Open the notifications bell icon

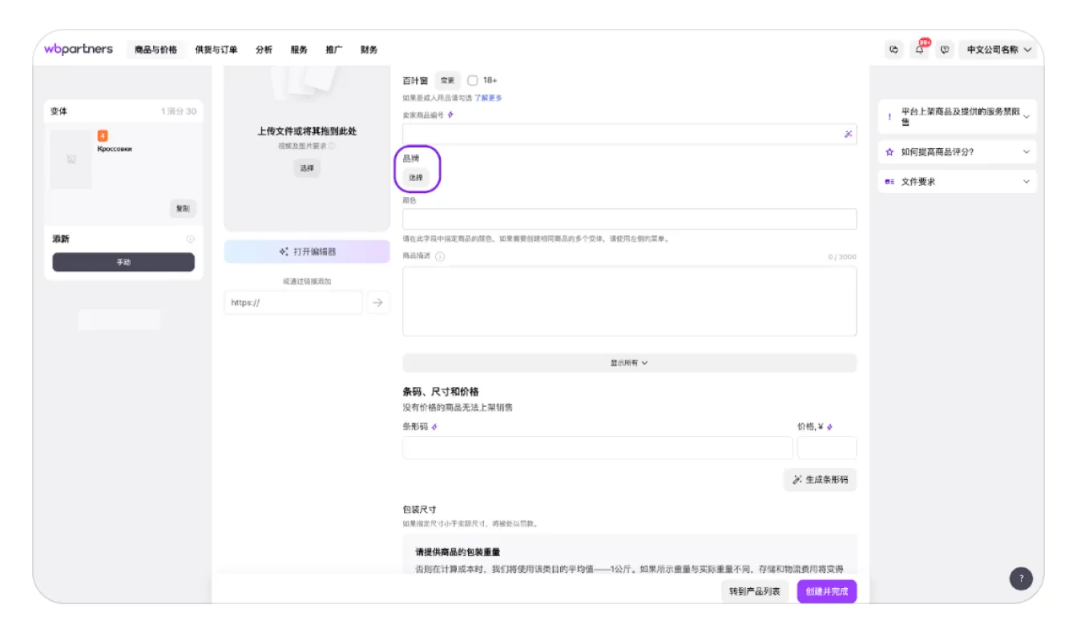click(919, 49)
